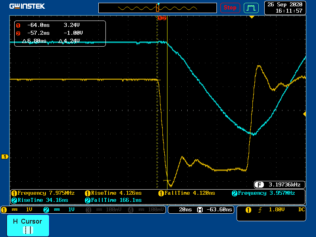Click the waveform overview bar window
This screenshot has height=237, width=316.
[158, 8]
